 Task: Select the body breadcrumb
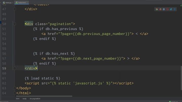(x=24, y=99)
